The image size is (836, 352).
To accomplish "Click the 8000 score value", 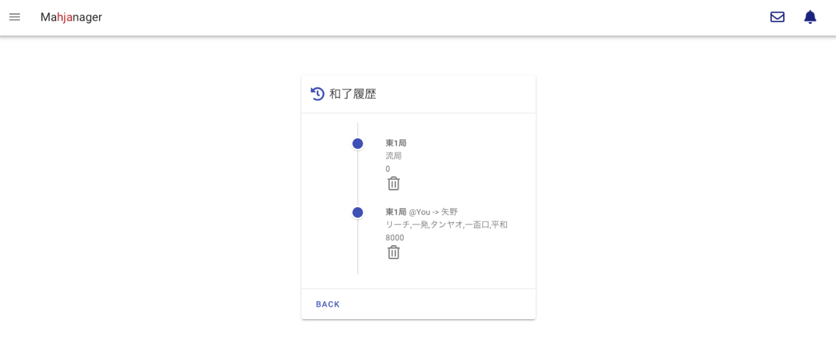I will [x=395, y=238].
